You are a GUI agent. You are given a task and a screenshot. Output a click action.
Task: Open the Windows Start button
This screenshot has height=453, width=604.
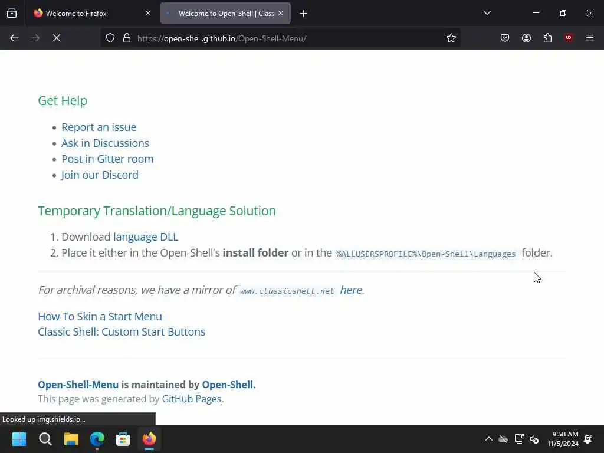coord(19,439)
